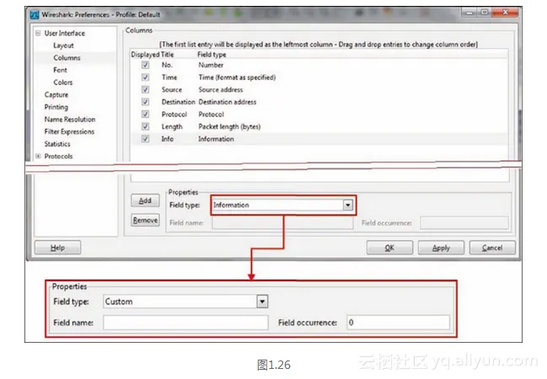Select the 'Packet length (bytes)' cell
This screenshot has width=547, height=379.
229,126
